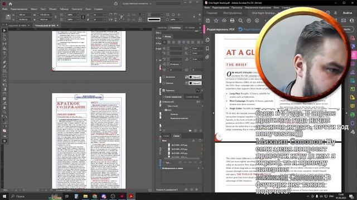Open the stroke style dropdown in control bar
Viewport: 357px width, 200px height.
162,19
